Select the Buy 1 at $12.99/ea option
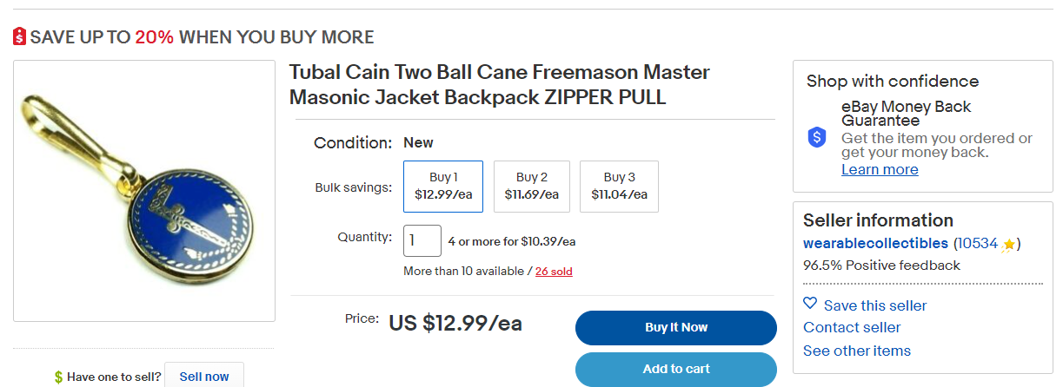 click(443, 186)
